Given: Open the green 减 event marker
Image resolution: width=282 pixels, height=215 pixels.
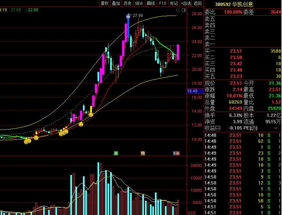Looking at the screenshot, I should (x=116, y=153).
